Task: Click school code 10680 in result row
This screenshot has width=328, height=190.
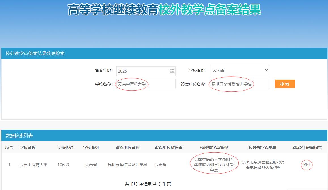Action: [63, 165]
